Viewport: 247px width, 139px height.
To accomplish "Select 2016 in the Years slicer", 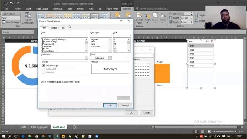I will click(201, 54).
